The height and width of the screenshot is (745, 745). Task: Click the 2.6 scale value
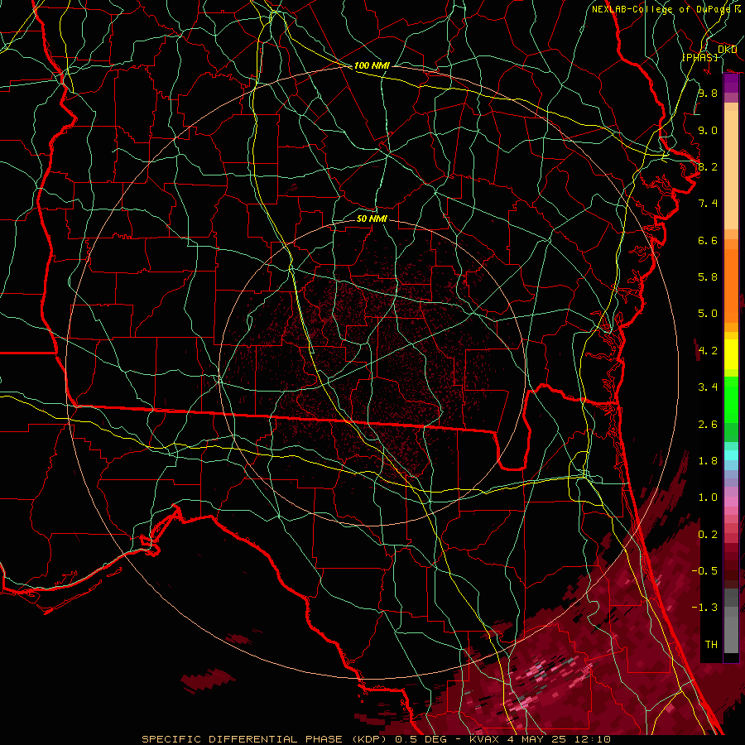pos(708,425)
